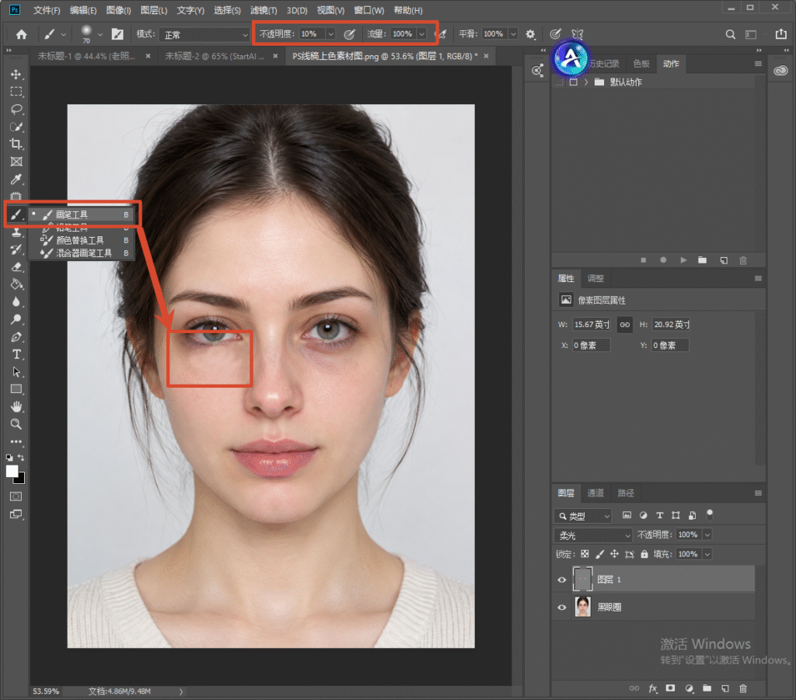Screen dimensions: 796x700
Task: Open the 图层(L) menu
Action: tap(154, 10)
